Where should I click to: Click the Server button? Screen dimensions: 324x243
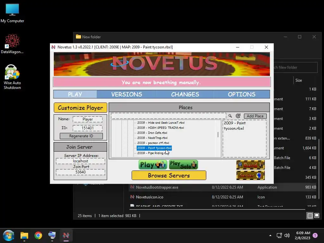click(x=251, y=175)
